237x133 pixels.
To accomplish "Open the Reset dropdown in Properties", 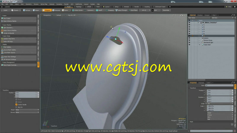I will (x=220, y=113).
